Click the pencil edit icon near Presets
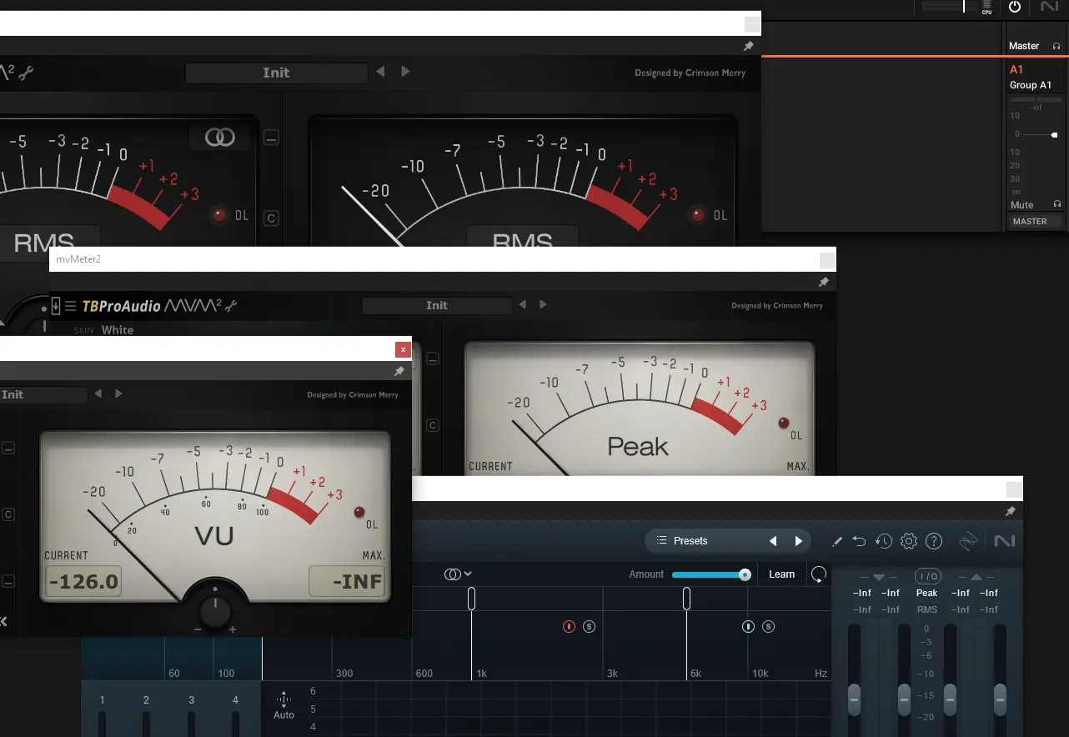This screenshot has width=1069, height=737. tap(837, 540)
